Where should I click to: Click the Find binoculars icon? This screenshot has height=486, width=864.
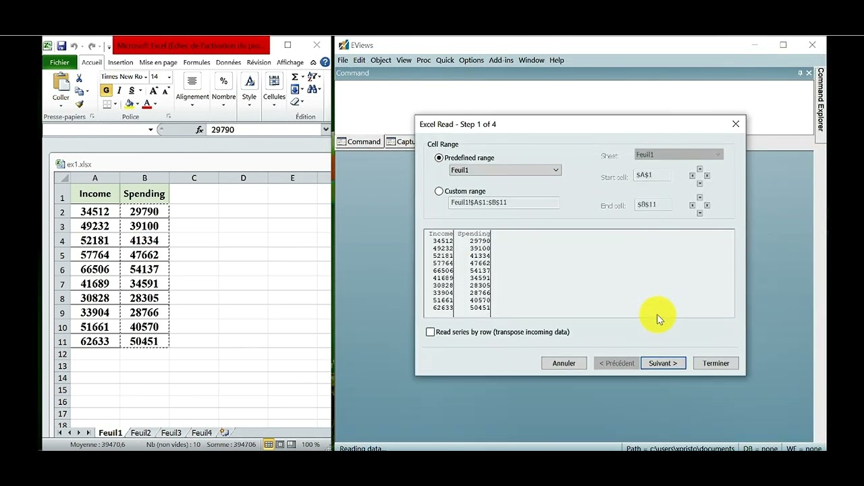coord(313,89)
